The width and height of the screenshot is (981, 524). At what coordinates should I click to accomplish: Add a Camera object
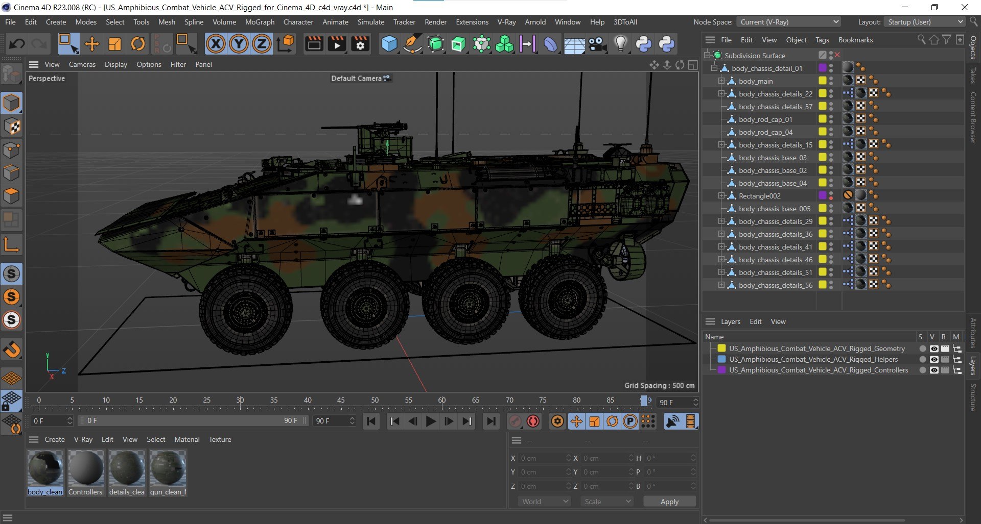pyautogui.click(x=597, y=44)
